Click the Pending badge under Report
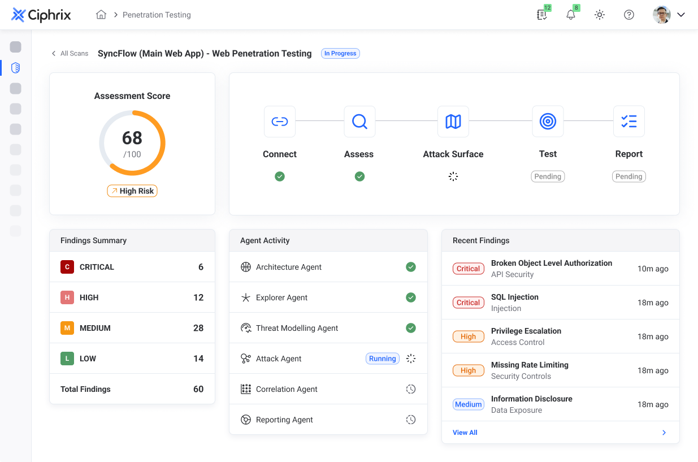698x462 pixels. [x=629, y=176]
